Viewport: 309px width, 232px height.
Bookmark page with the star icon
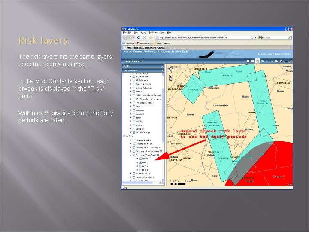pos(252,37)
